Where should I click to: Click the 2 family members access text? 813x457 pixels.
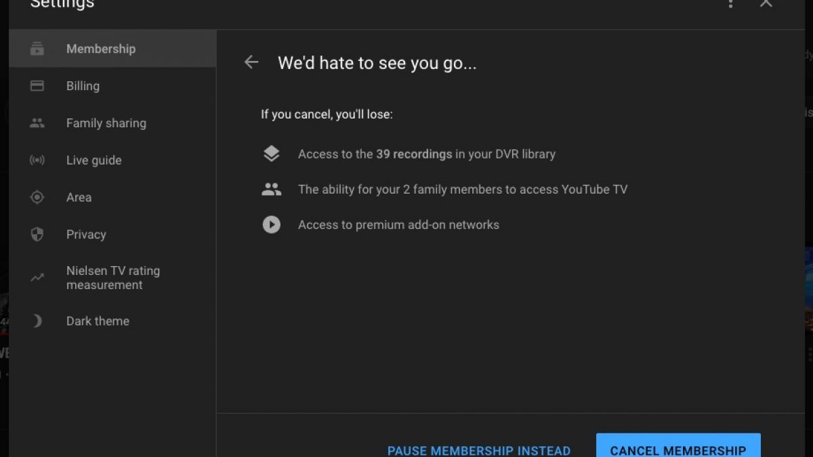pos(463,190)
